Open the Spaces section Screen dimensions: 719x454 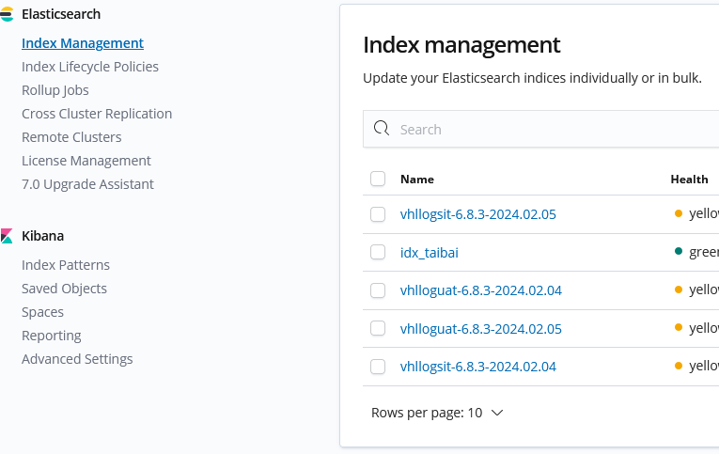[x=42, y=312]
